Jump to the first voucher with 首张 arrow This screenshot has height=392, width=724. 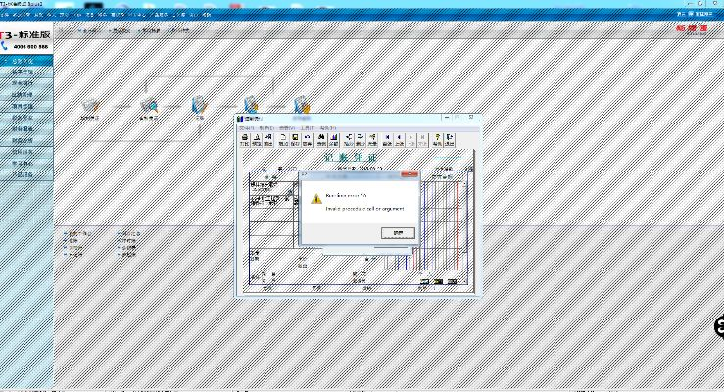[x=387, y=139]
